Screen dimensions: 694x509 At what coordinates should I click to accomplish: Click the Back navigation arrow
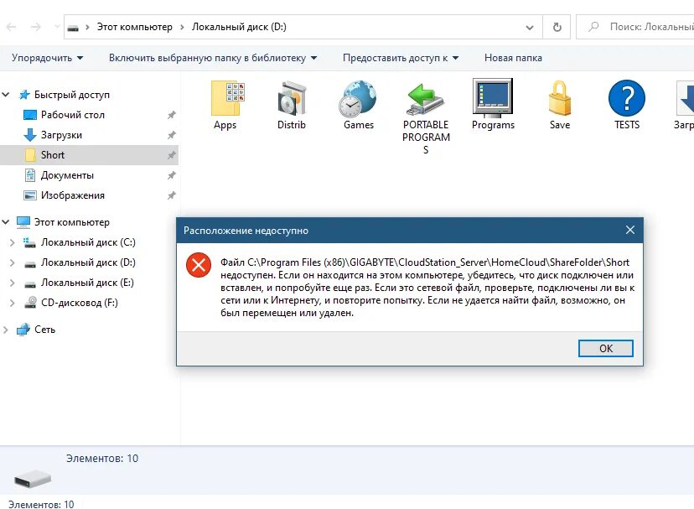click(12, 27)
